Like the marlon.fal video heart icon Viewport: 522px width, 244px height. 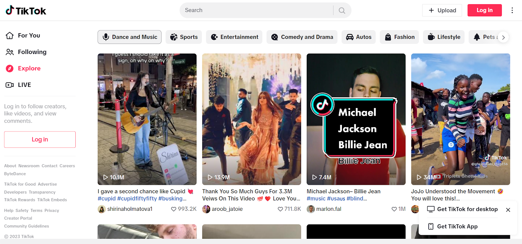coord(394,209)
